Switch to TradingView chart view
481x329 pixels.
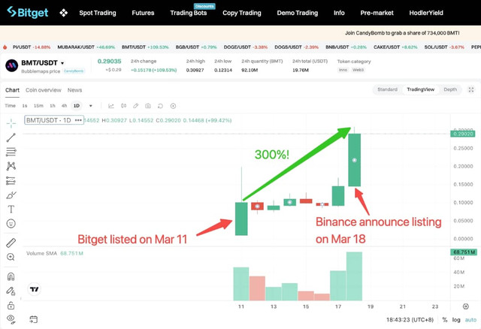pyautogui.click(x=421, y=89)
